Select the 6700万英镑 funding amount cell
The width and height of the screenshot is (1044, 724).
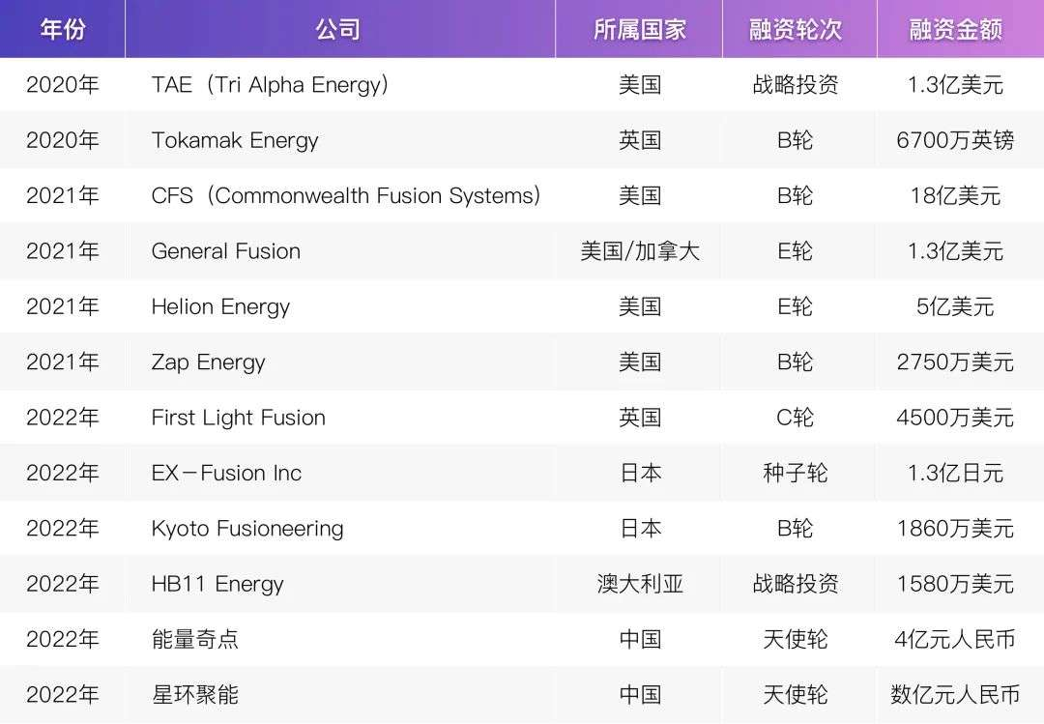(x=955, y=140)
